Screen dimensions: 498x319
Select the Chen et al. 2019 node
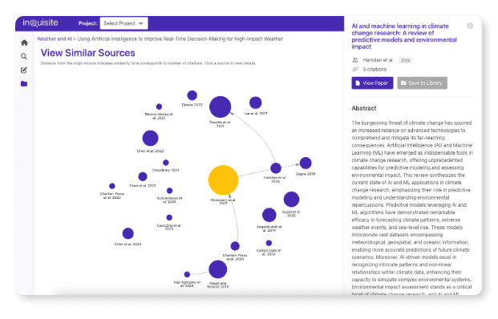143,176
